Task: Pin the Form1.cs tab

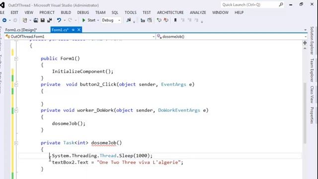Action: tap(73, 30)
